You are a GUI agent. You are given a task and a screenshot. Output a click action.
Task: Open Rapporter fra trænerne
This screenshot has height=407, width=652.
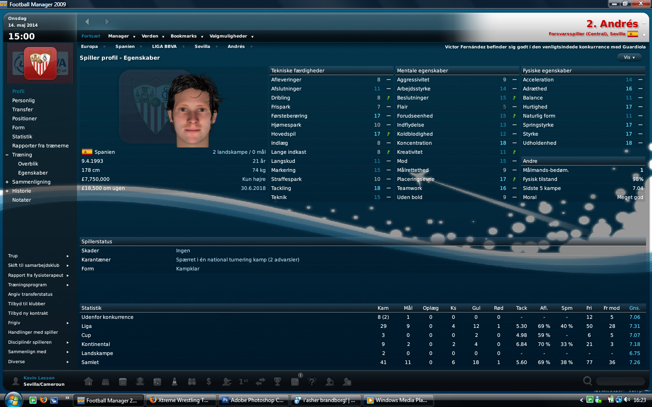(40, 146)
